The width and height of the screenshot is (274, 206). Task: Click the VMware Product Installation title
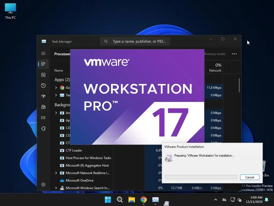(x=184, y=147)
